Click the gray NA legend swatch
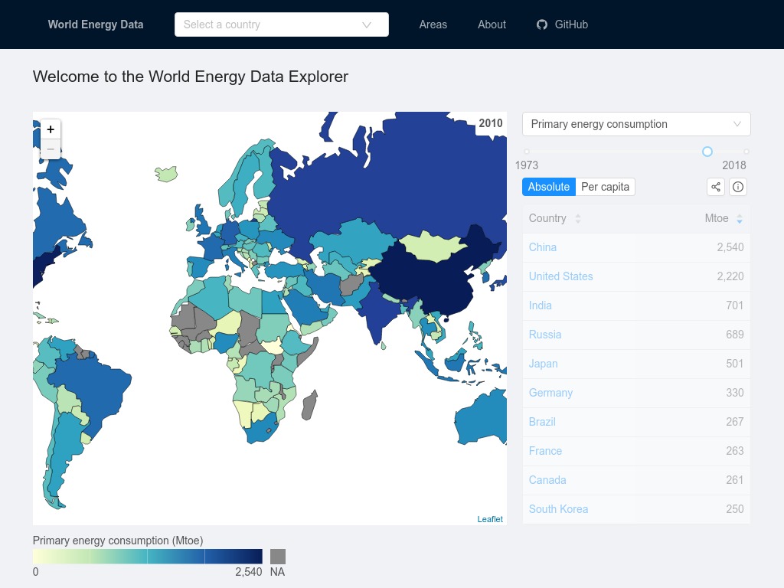The height and width of the screenshot is (588, 784). [277, 557]
